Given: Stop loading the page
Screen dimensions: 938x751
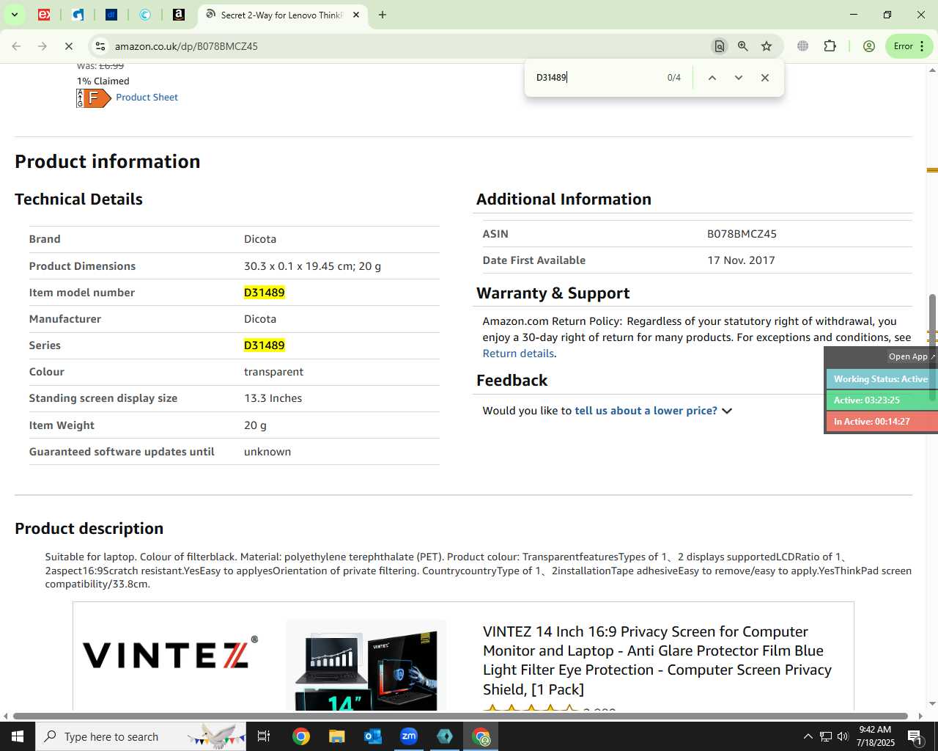Looking at the screenshot, I should 69,46.
